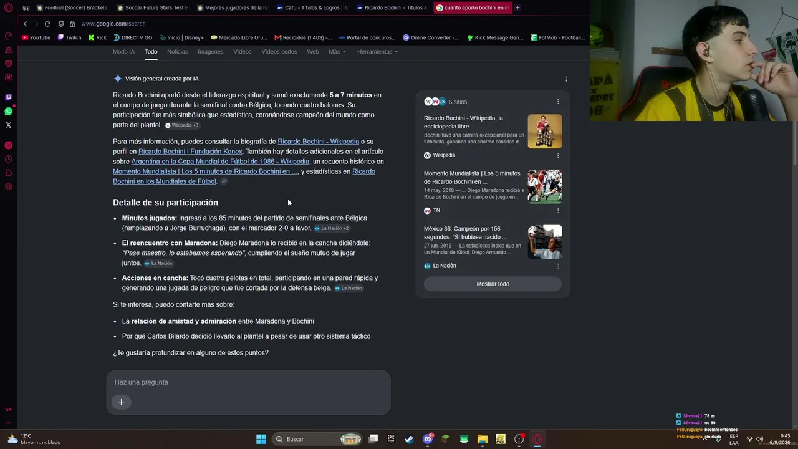Open more options for La Nación source
This screenshot has height=449, width=798.
[558, 266]
